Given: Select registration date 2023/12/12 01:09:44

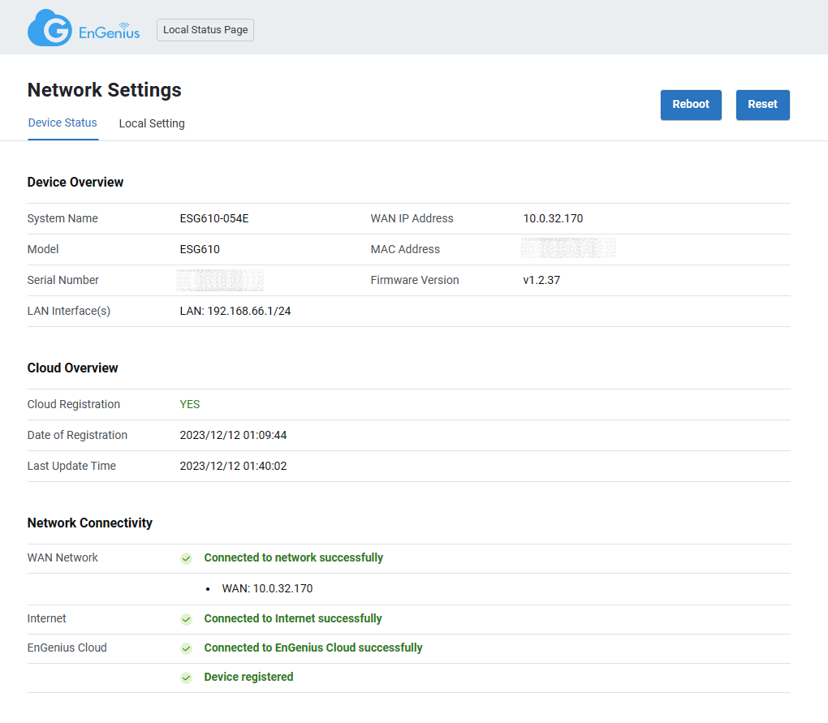Looking at the screenshot, I should (233, 435).
